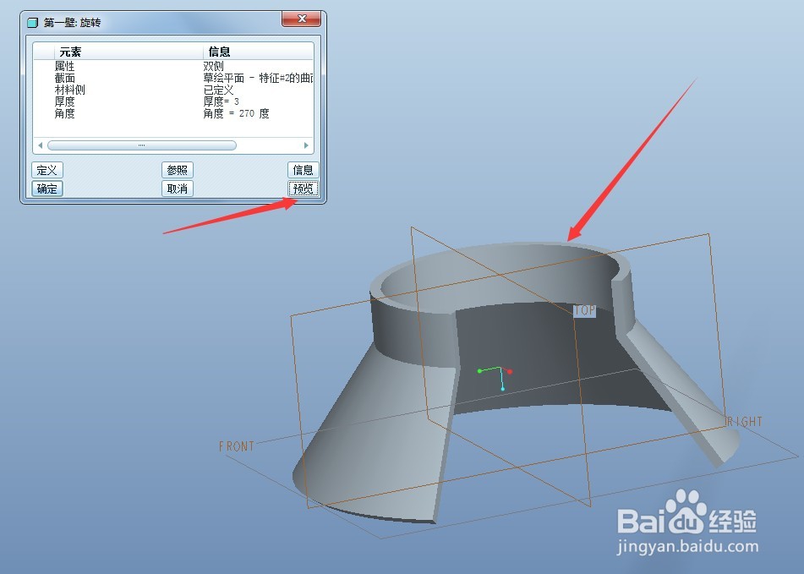The width and height of the screenshot is (804, 574).
Task: Click the 厚度= 3 value
Action: 221,101
